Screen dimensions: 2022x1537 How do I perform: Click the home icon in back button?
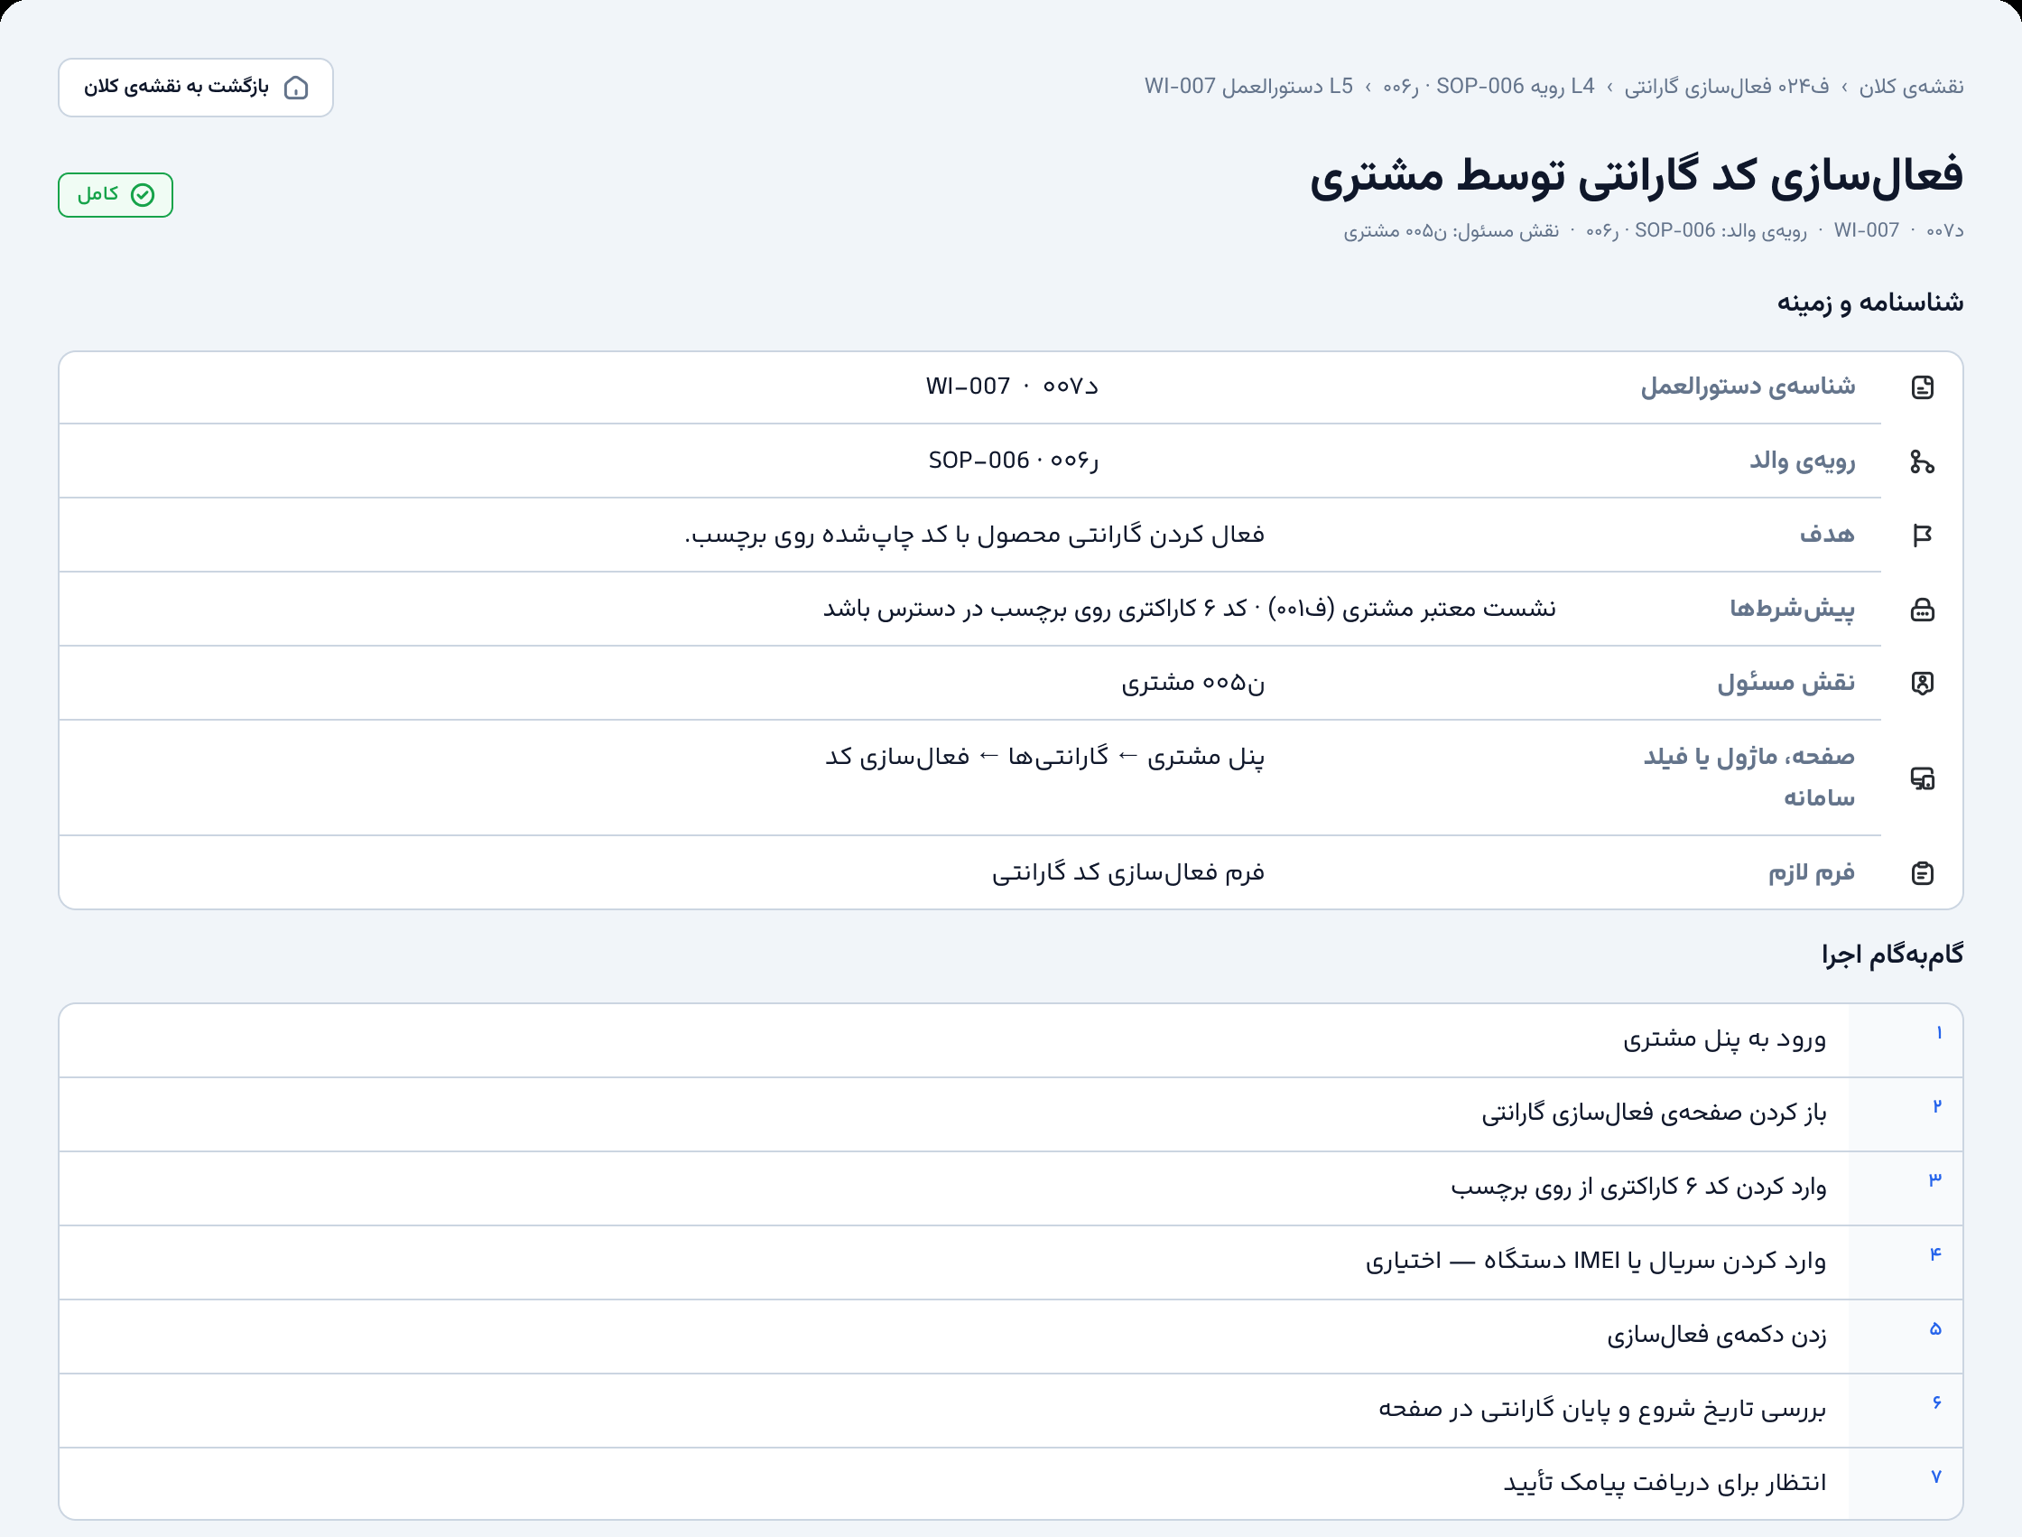tap(296, 88)
